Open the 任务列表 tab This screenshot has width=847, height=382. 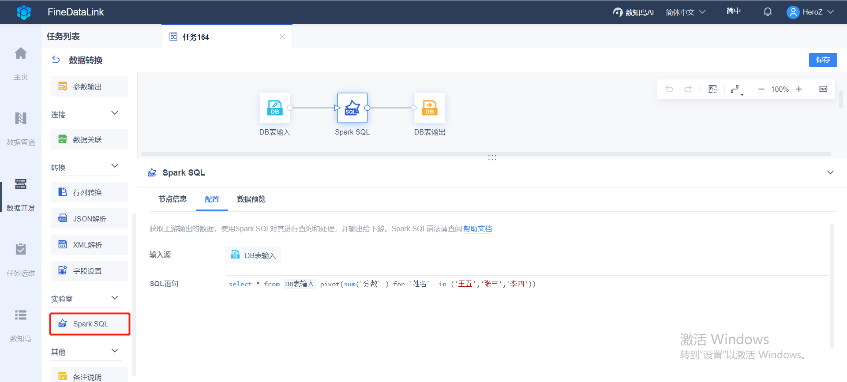(63, 36)
